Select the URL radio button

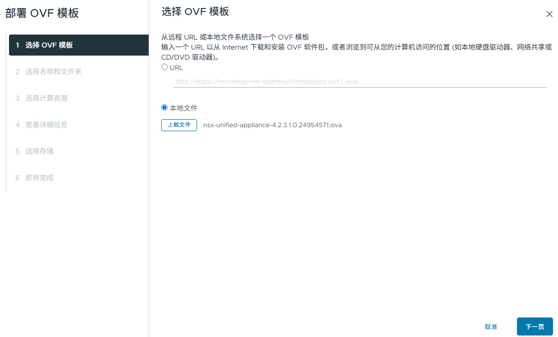click(165, 67)
